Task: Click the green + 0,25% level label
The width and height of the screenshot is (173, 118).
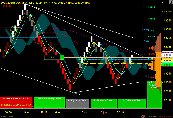Action: coord(152,37)
